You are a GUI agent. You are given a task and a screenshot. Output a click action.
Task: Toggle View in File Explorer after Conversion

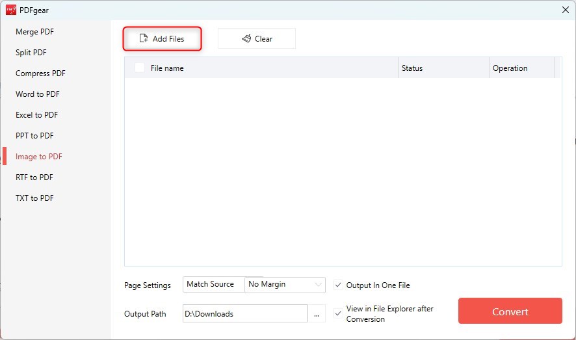point(338,313)
